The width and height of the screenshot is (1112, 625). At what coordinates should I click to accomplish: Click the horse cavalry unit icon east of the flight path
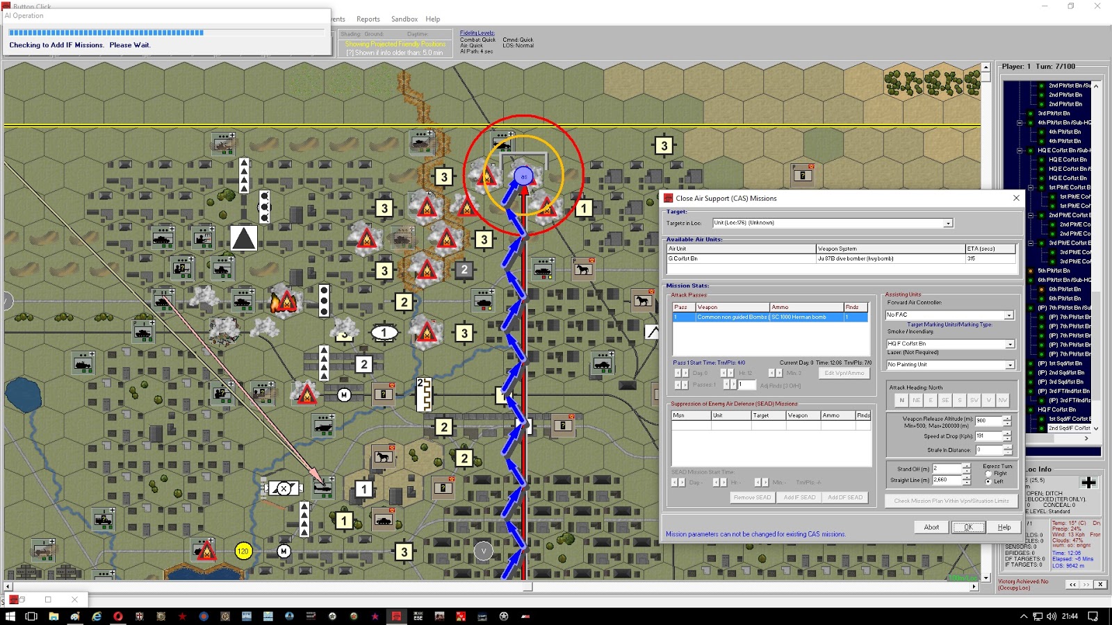point(583,268)
